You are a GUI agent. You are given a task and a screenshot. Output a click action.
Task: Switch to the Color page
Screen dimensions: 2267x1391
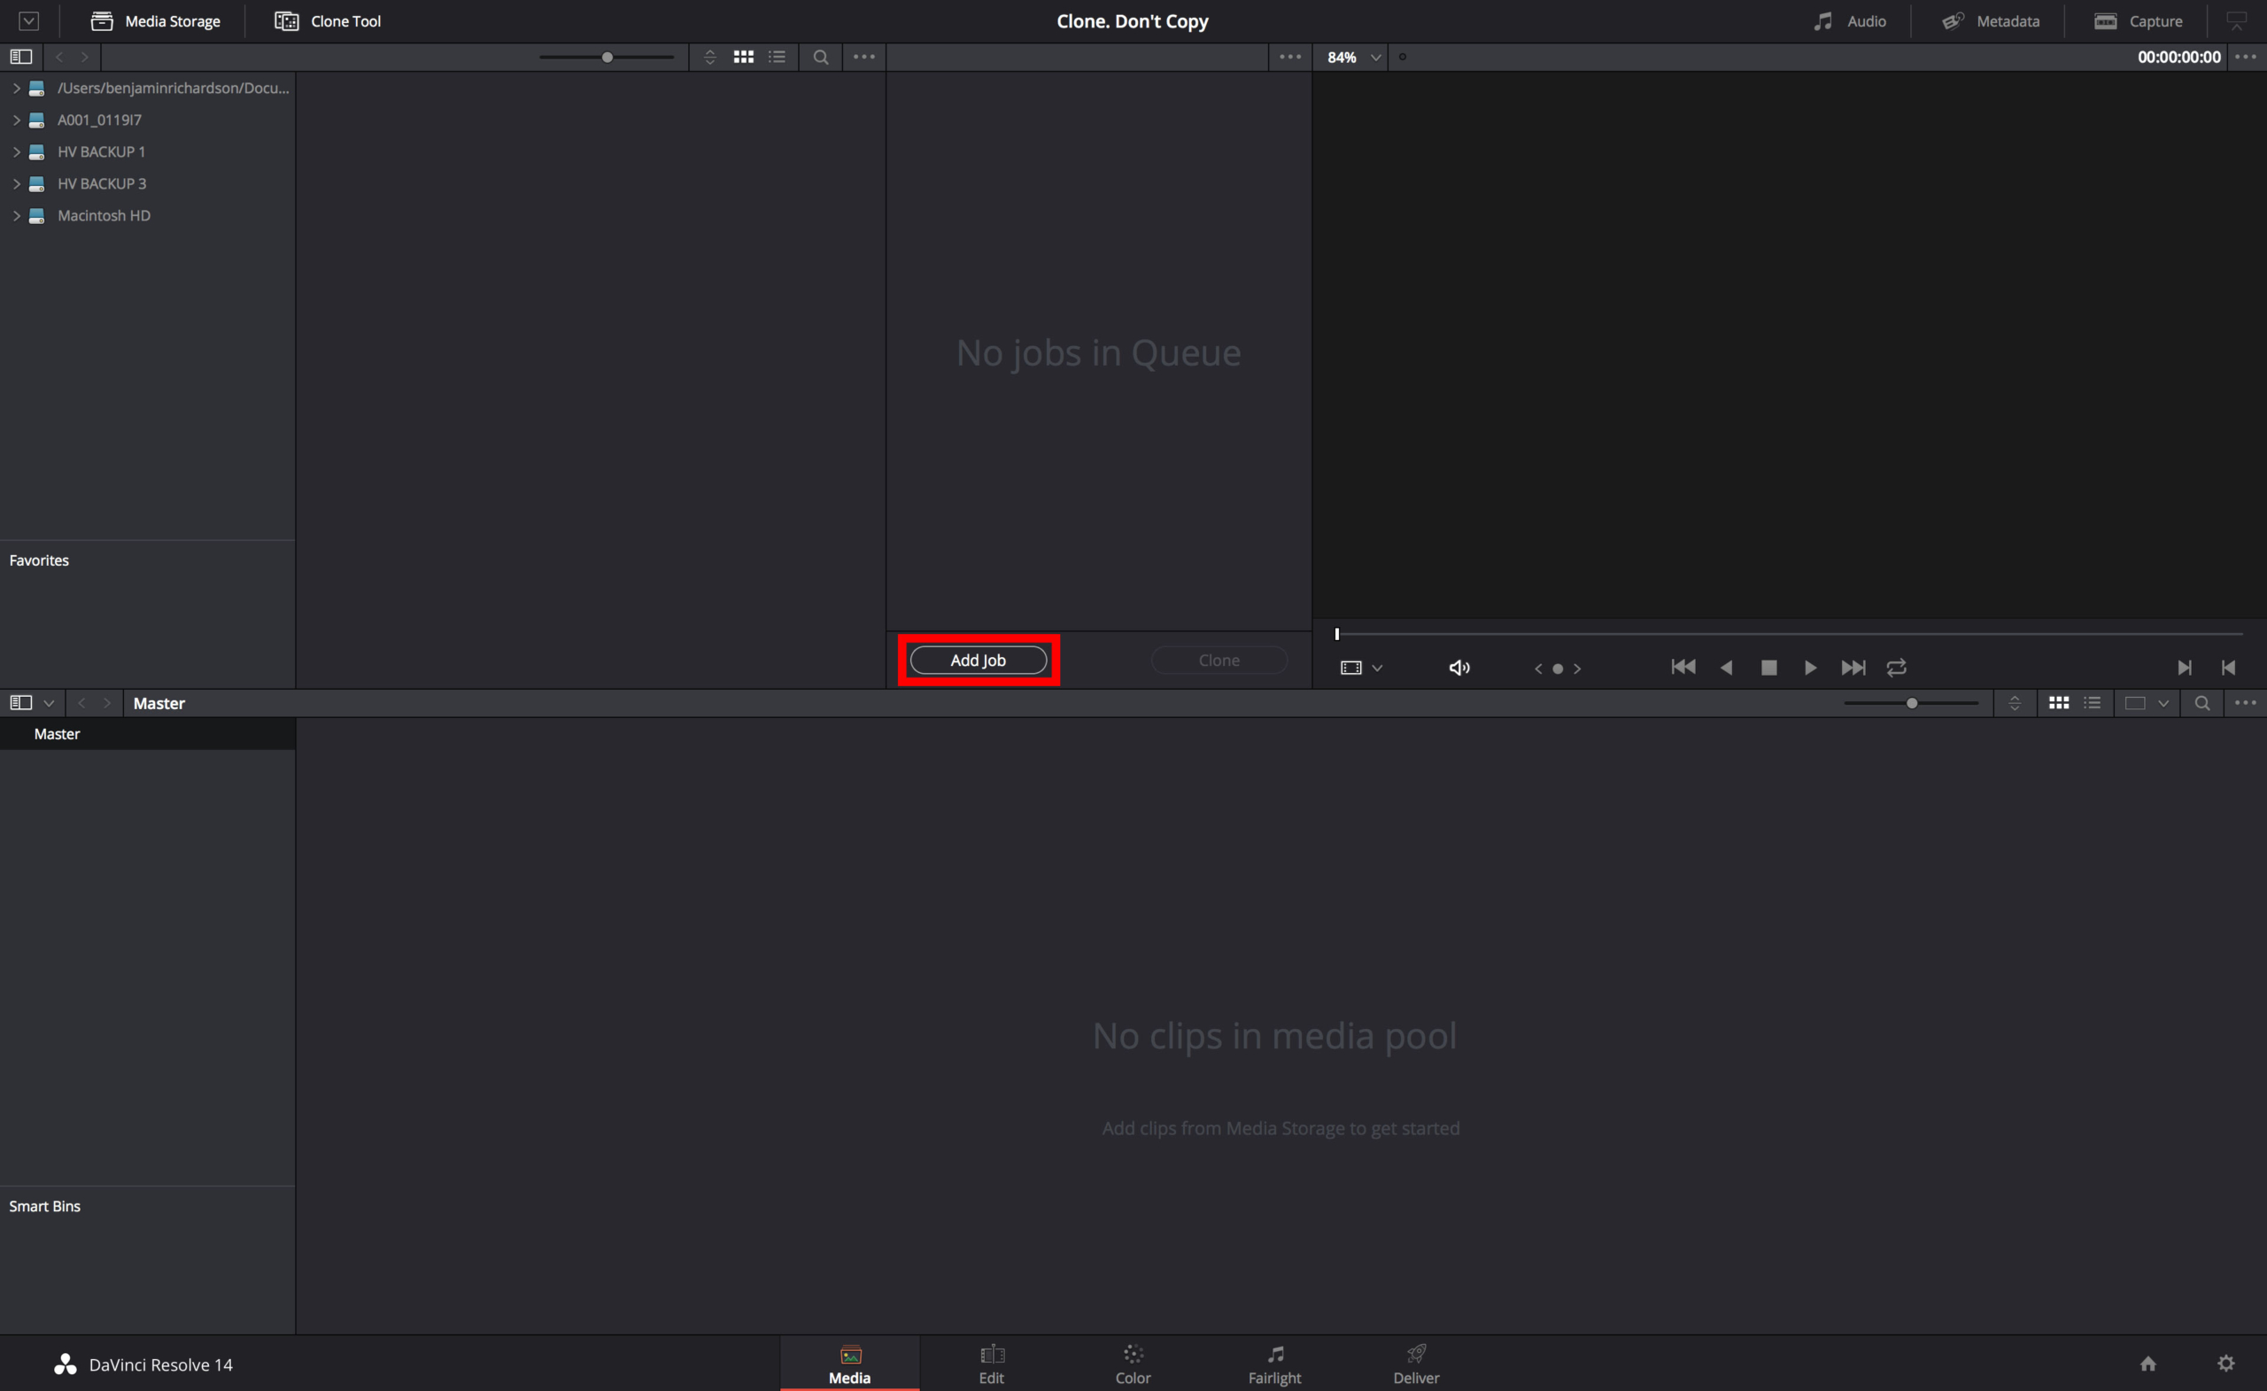[1133, 1364]
